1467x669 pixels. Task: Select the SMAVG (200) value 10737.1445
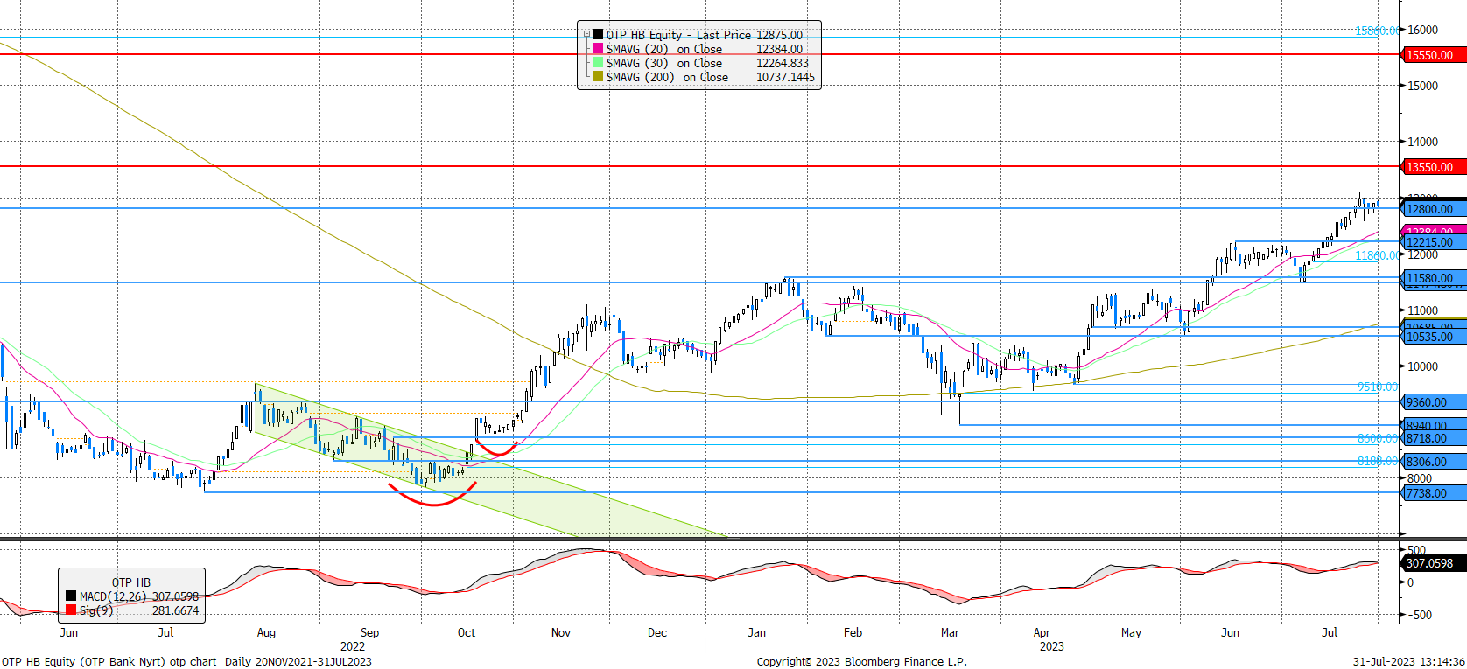pos(785,77)
